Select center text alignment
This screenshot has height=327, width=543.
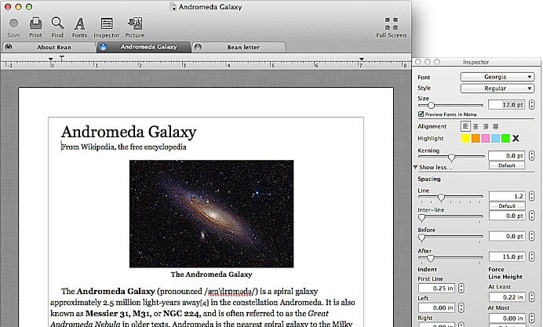click(476, 127)
